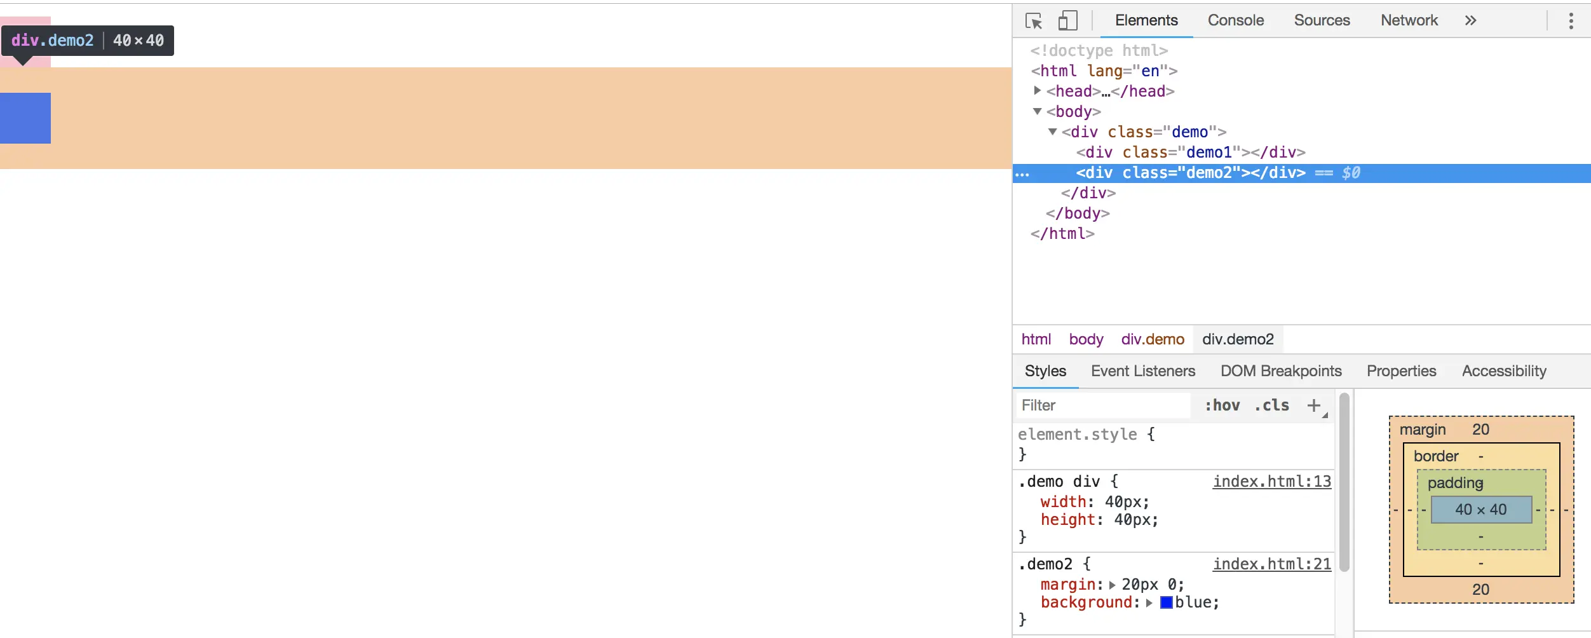Open the Properties pane tab
This screenshot has width=1591, height=638.
tap(1401, 371)
